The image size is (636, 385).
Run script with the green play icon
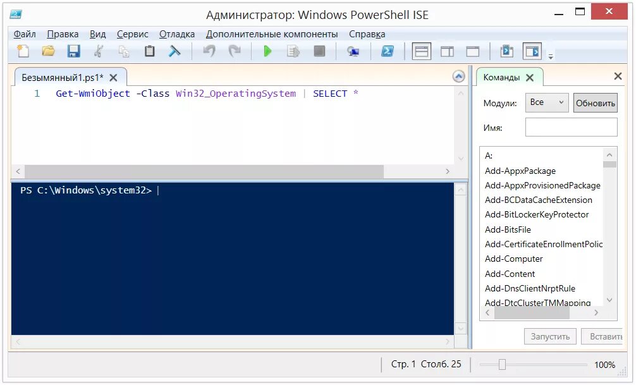click(267, 51)
